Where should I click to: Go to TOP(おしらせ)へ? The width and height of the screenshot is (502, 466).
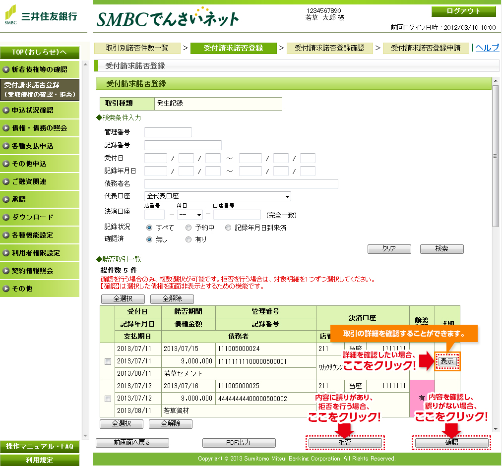pos(40,52)
